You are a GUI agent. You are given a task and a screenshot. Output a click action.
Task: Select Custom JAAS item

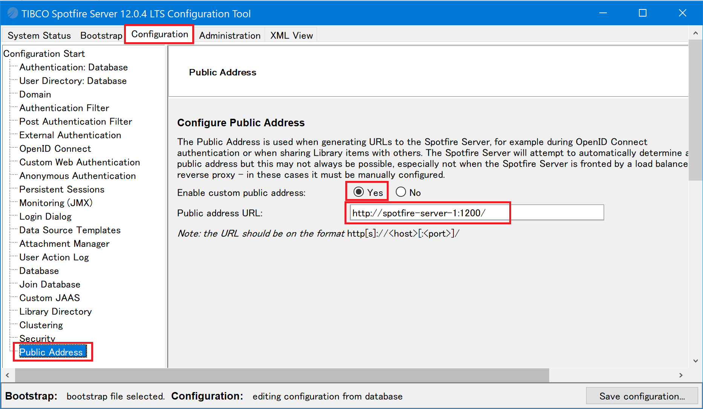[49, 298]
